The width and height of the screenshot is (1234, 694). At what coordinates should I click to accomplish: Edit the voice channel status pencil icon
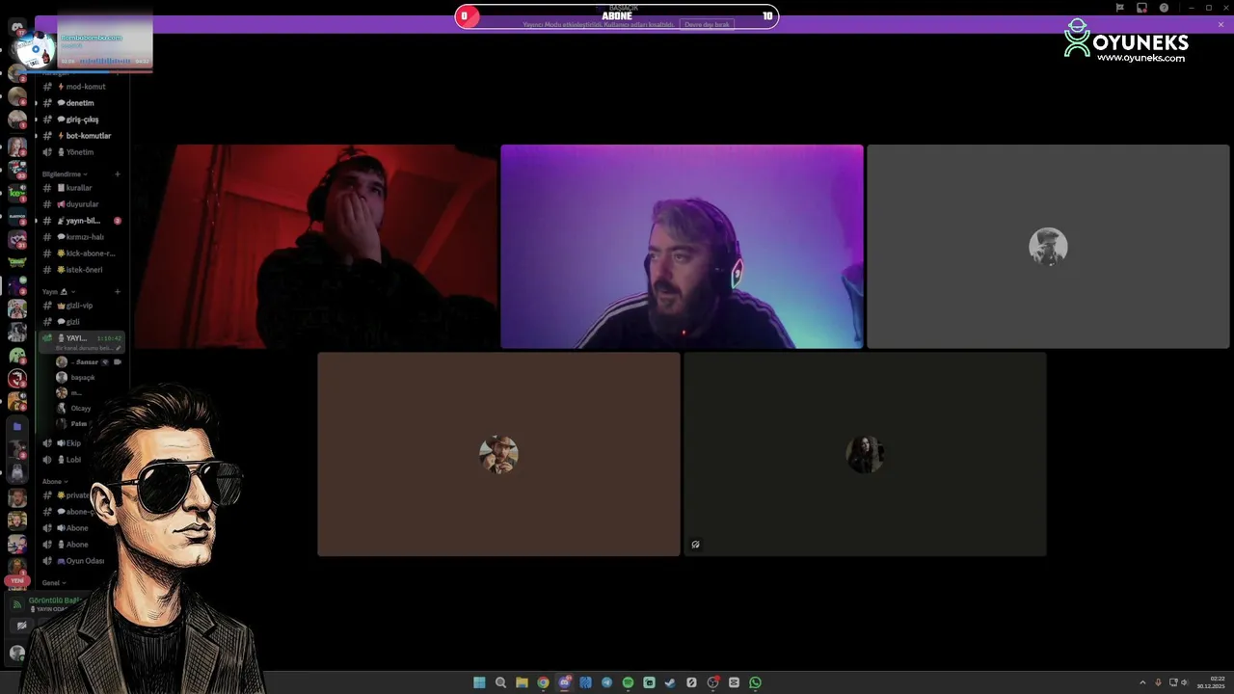point(119,348)
